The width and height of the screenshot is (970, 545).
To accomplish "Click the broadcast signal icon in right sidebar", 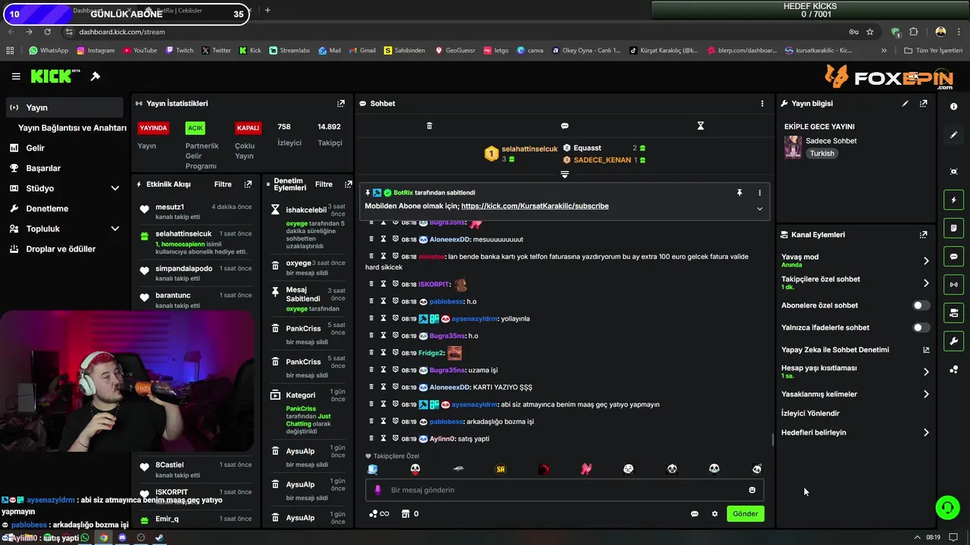I will [953, 285].
